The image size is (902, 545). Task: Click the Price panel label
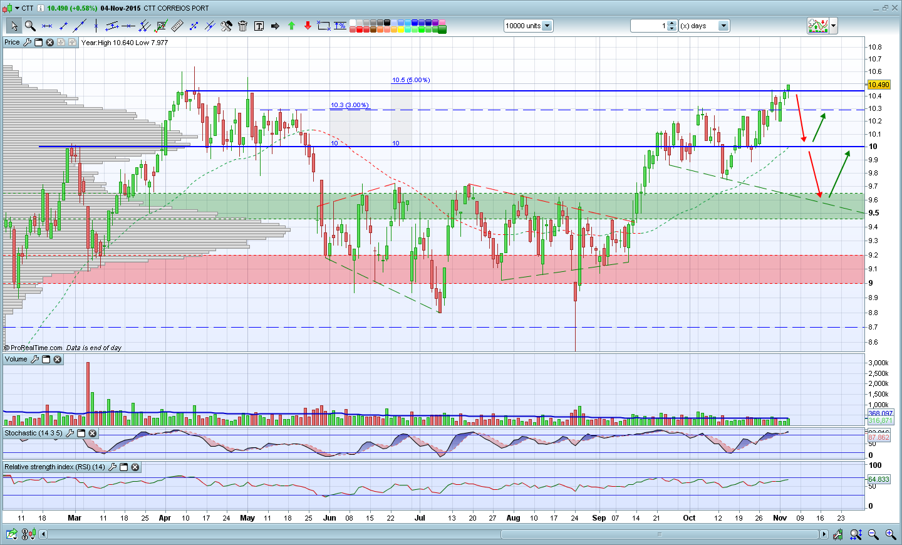point(12,43)
